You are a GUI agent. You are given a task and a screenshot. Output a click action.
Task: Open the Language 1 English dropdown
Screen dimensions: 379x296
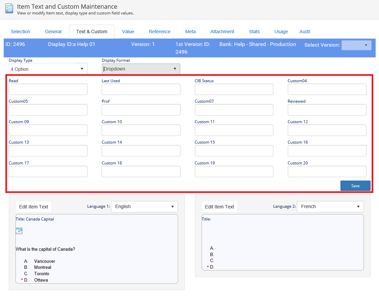144,207
